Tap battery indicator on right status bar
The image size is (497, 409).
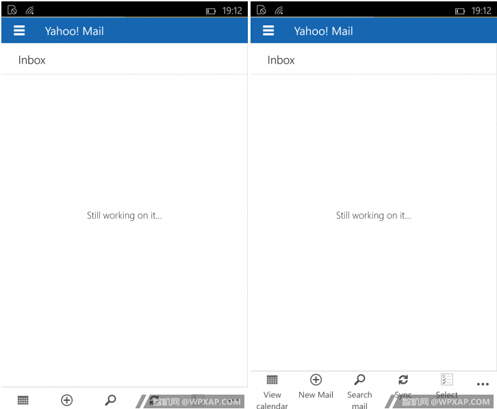click(460, 11)
